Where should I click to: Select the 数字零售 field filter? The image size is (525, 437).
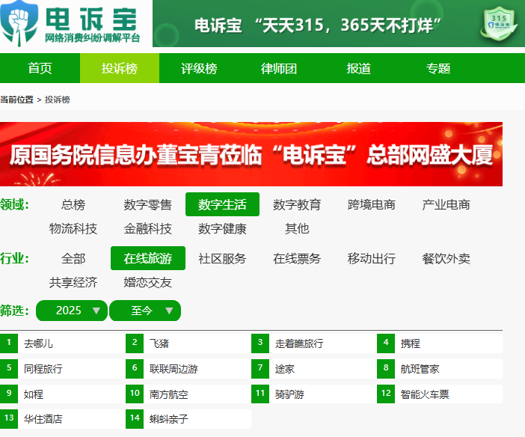pyautogui.click(x=147, y=204)
